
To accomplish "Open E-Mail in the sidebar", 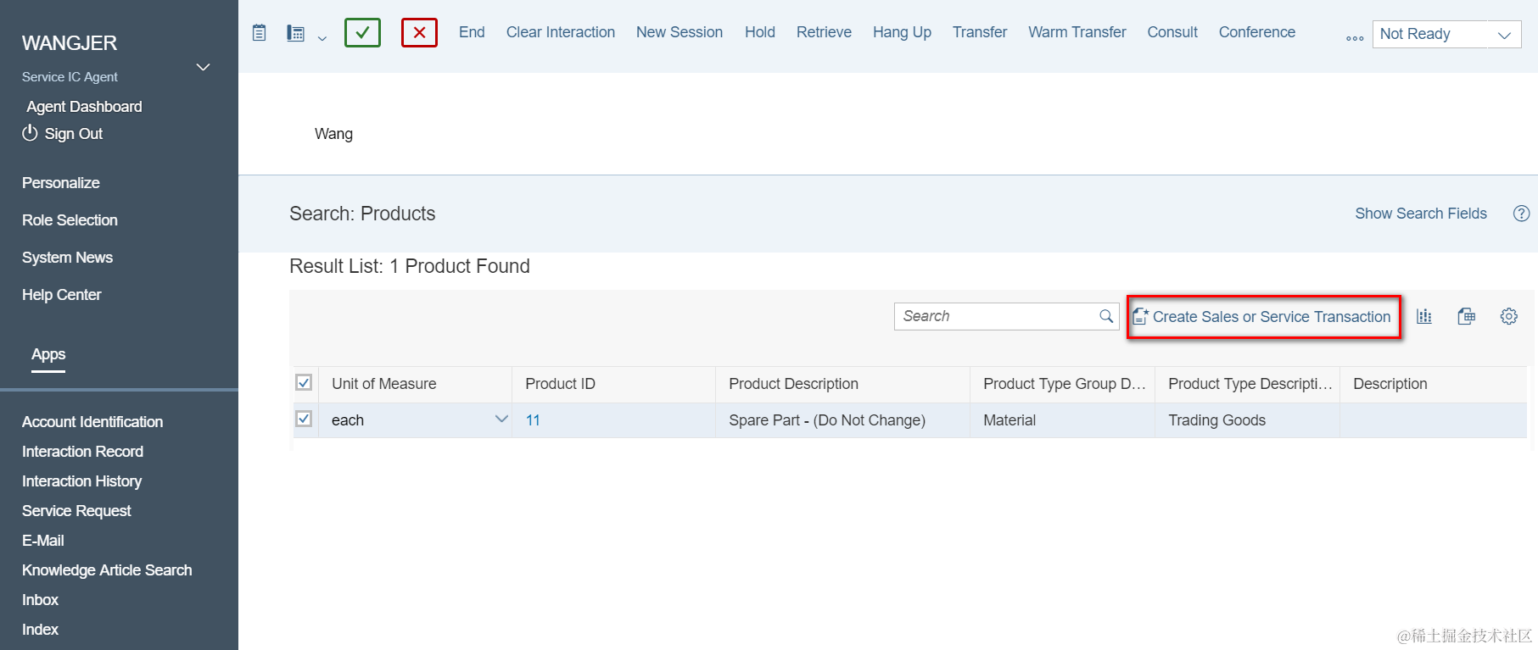I will [x=42, y=541].
